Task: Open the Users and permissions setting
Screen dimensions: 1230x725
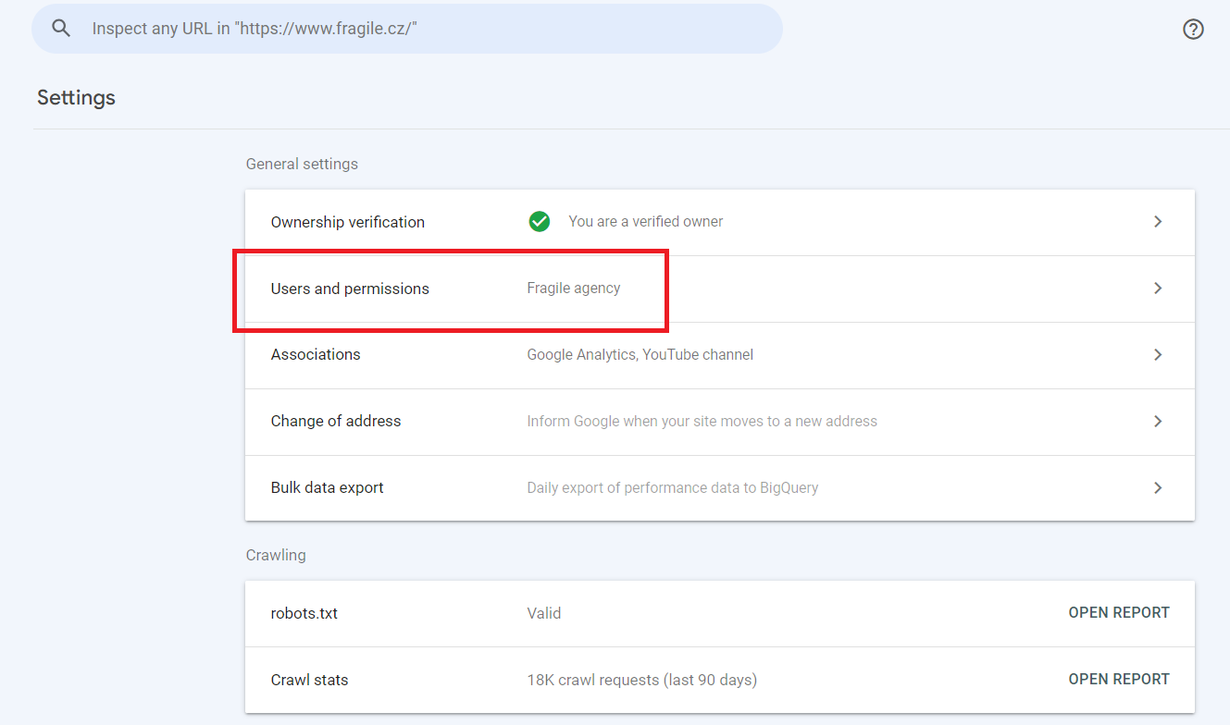Action: (350, 289)
